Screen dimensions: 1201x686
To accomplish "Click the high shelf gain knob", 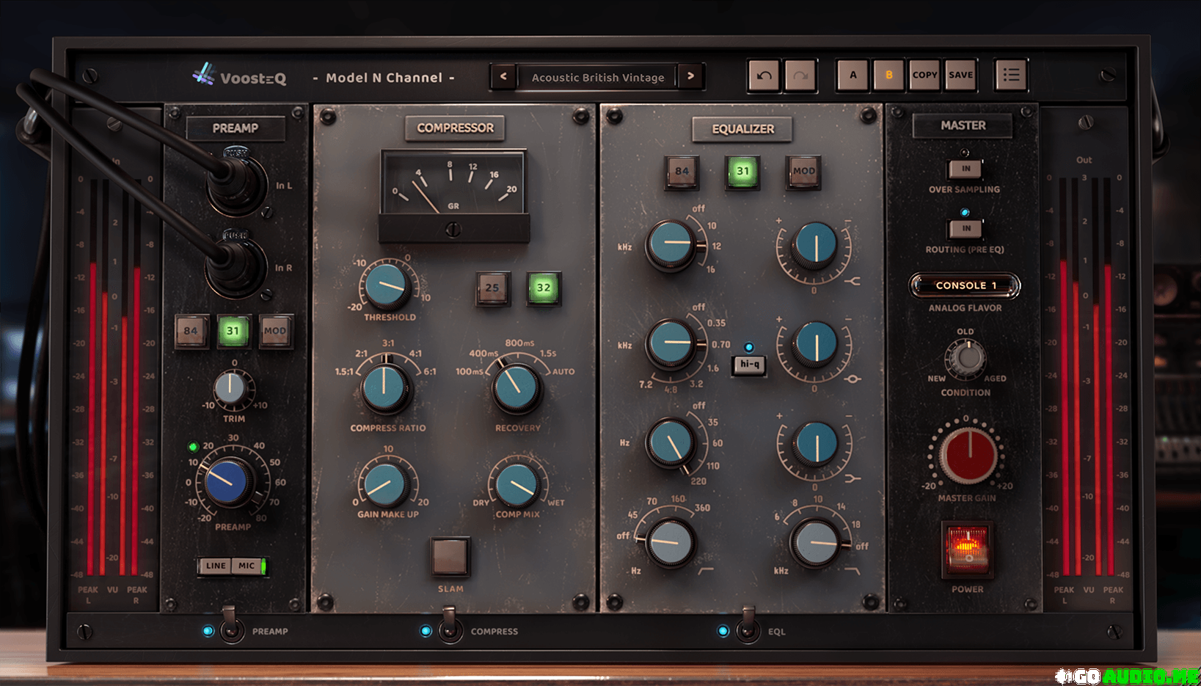I will [x=815, y=244].
